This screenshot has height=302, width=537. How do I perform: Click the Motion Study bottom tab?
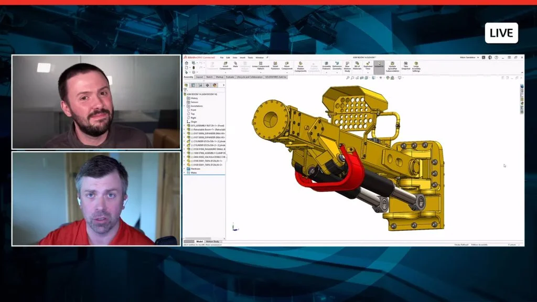pyautogui.click(x=212, y=242)
